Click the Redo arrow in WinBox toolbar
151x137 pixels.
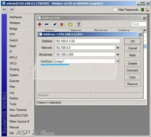point(11,10)
